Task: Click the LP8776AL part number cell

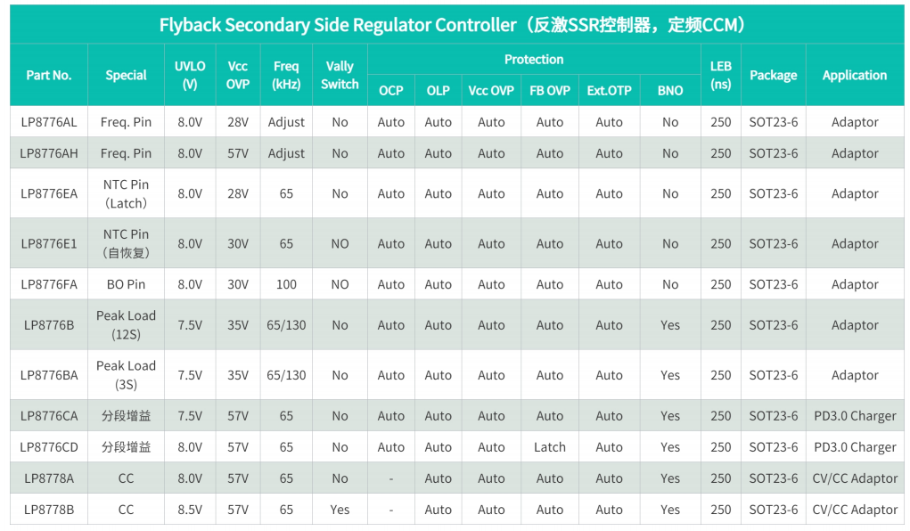Action: tap(49, 122)
